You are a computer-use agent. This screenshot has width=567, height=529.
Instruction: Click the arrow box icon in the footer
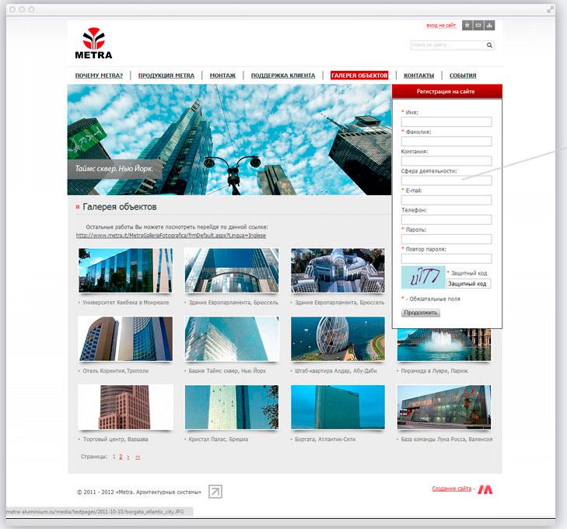point(215,492)
